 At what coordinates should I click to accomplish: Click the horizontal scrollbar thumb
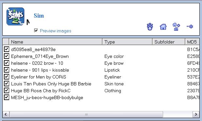coord(86,114)
